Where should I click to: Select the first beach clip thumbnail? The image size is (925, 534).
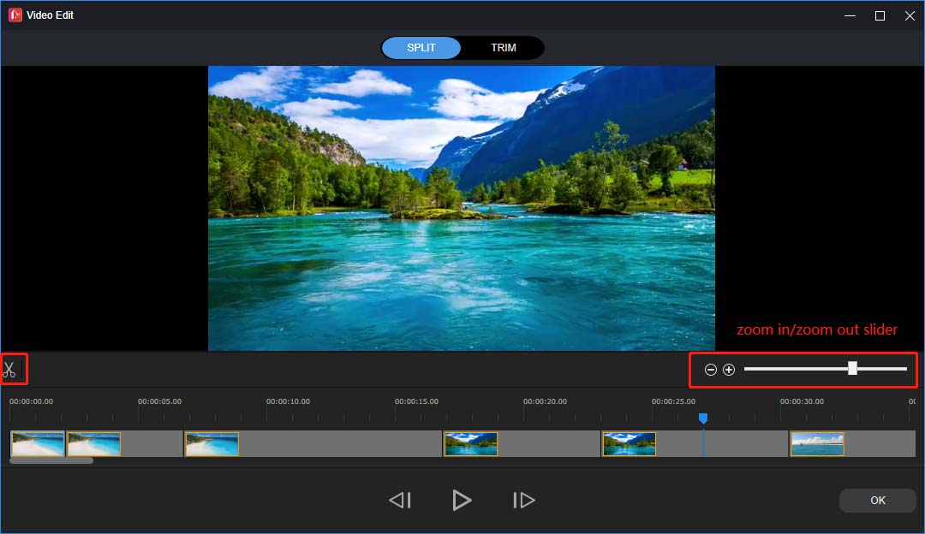coord(38,443)
